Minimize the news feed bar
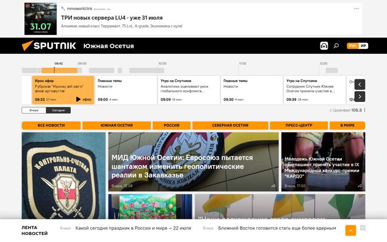Viewport: 387px width, 242px height. click(363, 227)
